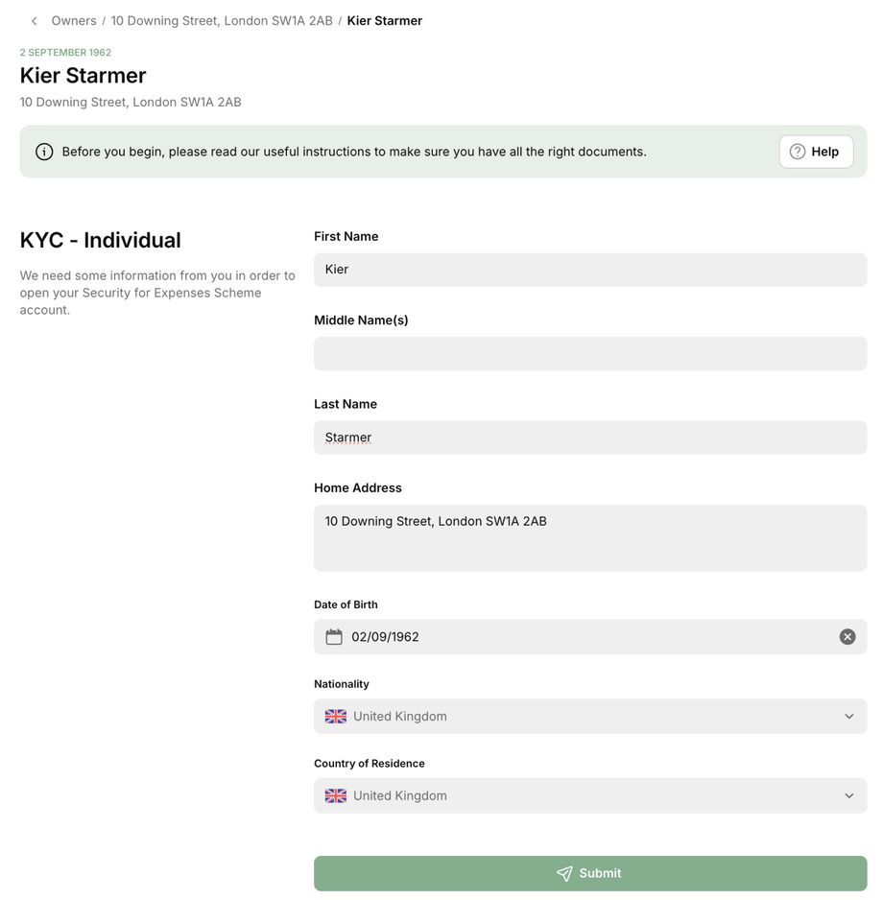
Task: Click the UK flag in Country of Residence
Action: pyautogui.click(x=336, y=796)
